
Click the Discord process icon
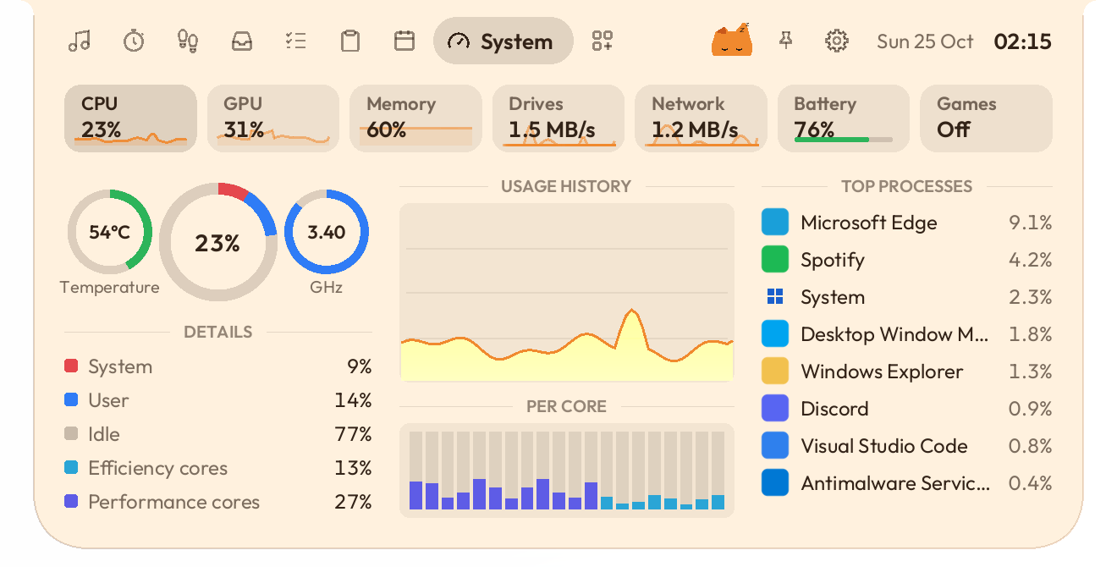(775, 409)
